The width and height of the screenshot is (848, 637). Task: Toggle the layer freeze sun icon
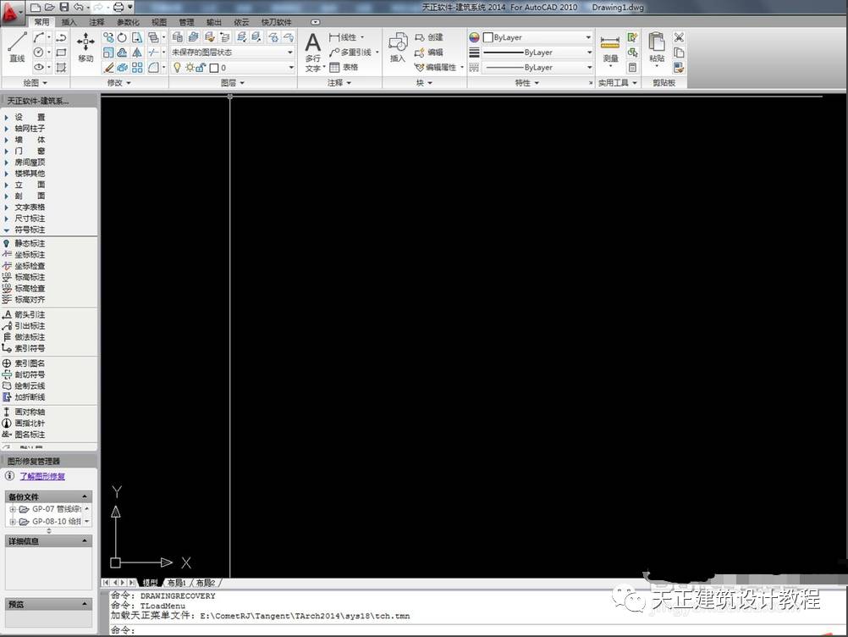pyautogui.click(x=190, y=68)
